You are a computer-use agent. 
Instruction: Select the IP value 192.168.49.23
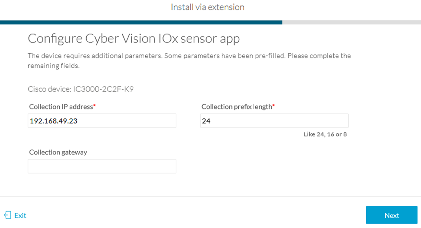[47, 120]
